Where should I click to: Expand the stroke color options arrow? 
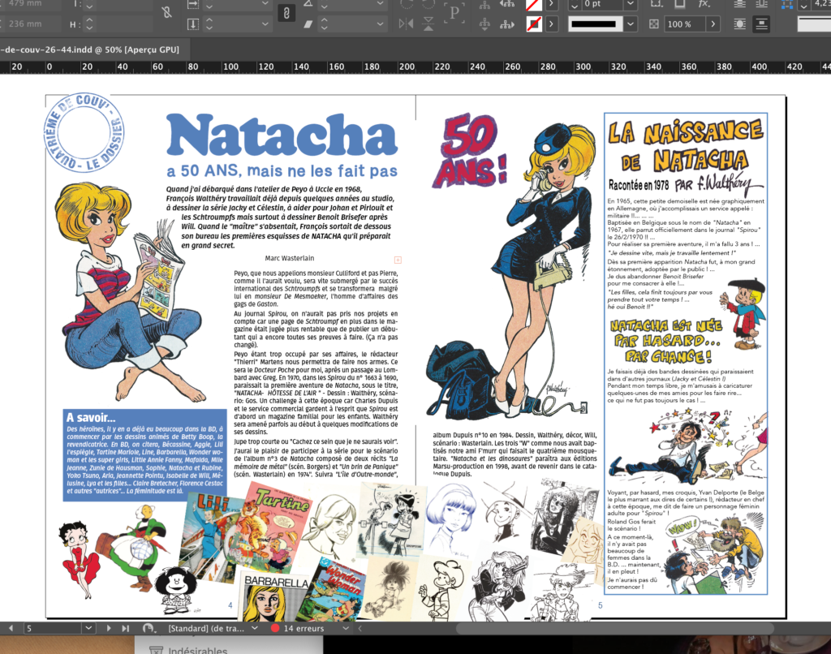[552, 24]
